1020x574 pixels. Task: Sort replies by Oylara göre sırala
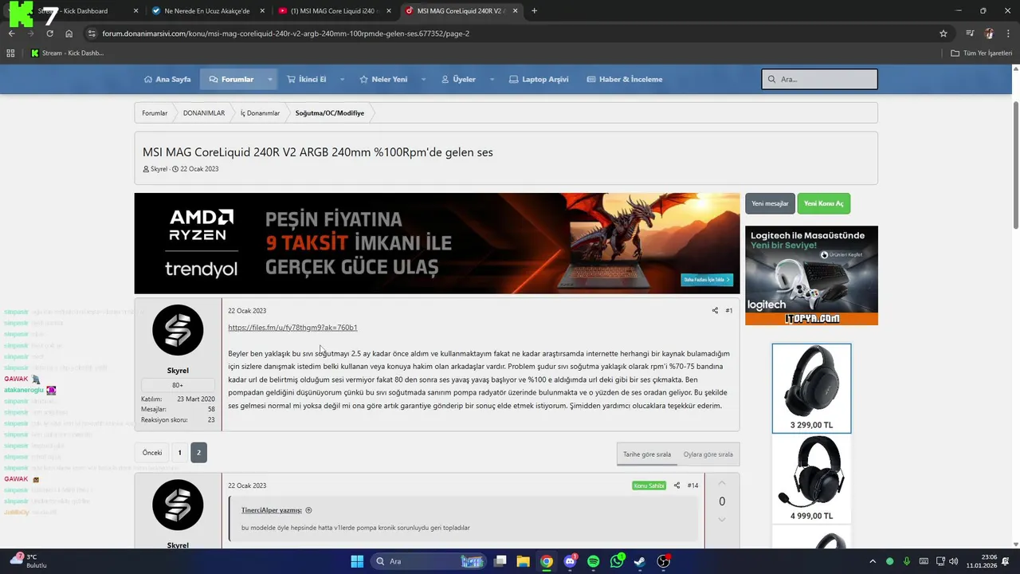click(708, 454)
